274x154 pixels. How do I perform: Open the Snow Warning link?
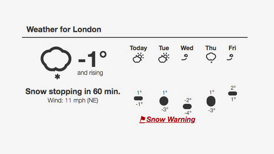tap(167, 120)
